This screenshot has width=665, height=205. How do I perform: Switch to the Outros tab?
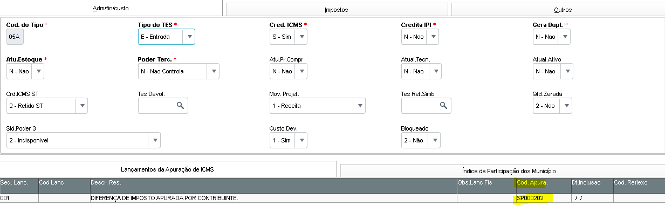pos(558,10)
